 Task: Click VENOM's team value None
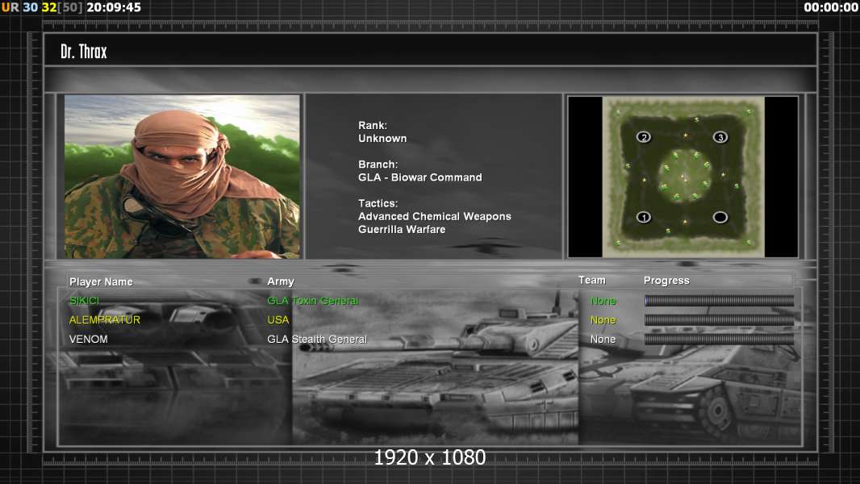(x=603, y=339)
